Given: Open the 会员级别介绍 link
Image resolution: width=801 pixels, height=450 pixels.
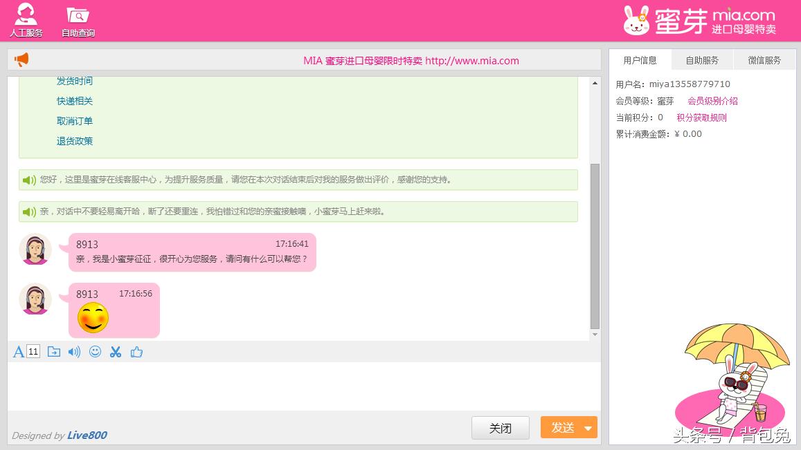Looking at the screenshot, I should click(712, 101).
